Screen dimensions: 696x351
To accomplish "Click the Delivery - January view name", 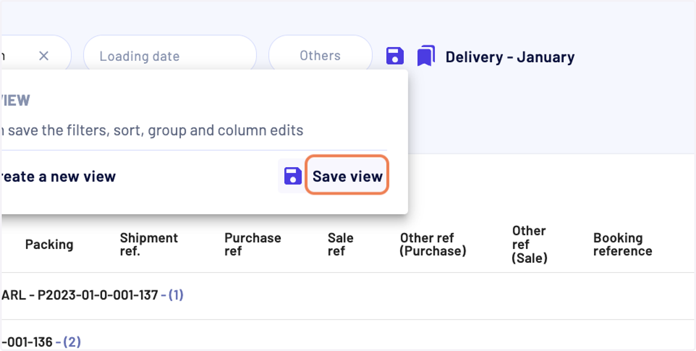I will (510, 57).
